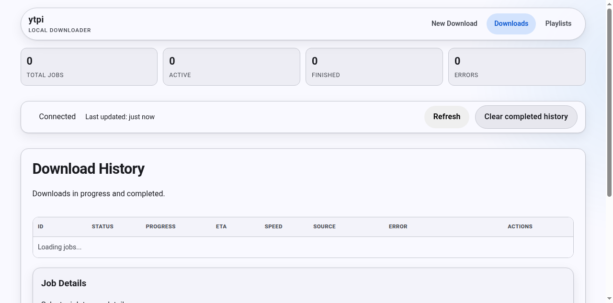Click the 'Loading jobs...' table row
The height and width of the screenshot is (303, 613).
coord(303,247)
